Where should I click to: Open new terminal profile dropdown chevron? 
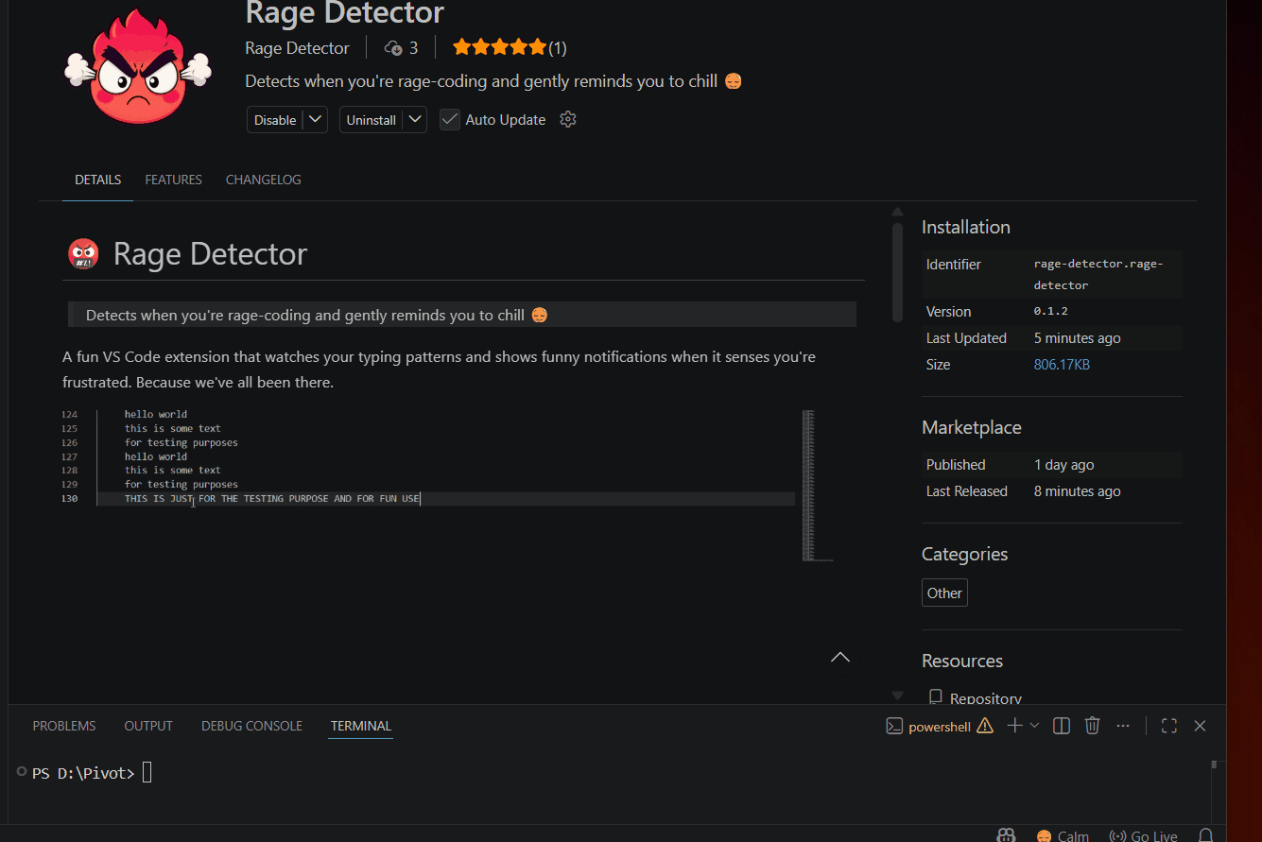(1034, 726)
